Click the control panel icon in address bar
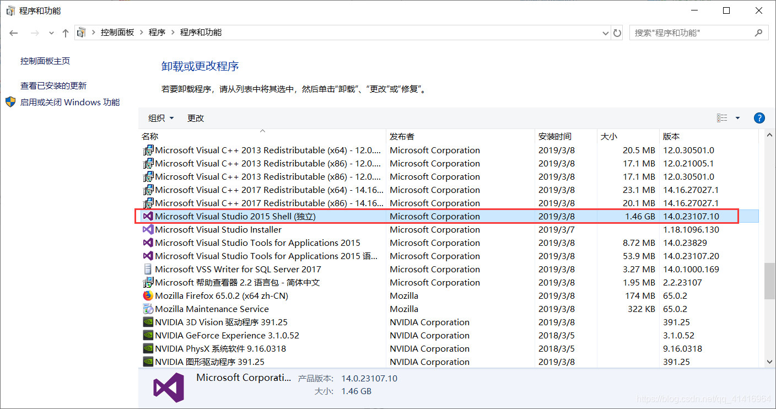The width and height of the screenshot is (776, 409). [82, 33]
